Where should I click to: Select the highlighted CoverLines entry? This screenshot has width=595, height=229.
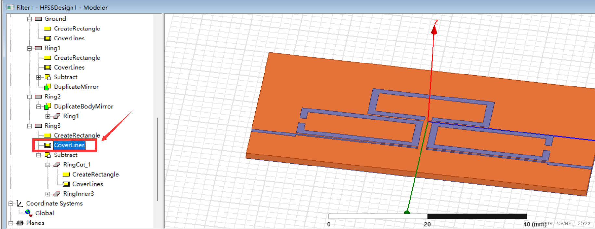pos(69,145)
